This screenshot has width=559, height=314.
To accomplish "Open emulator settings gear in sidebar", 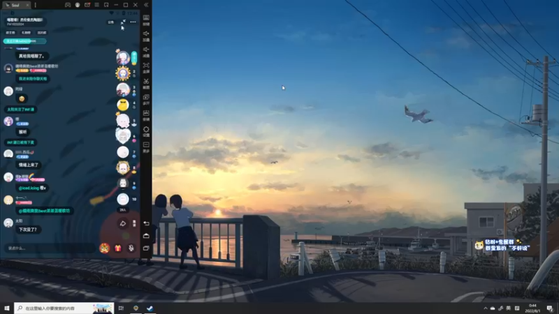I will [x=146, y=130].
